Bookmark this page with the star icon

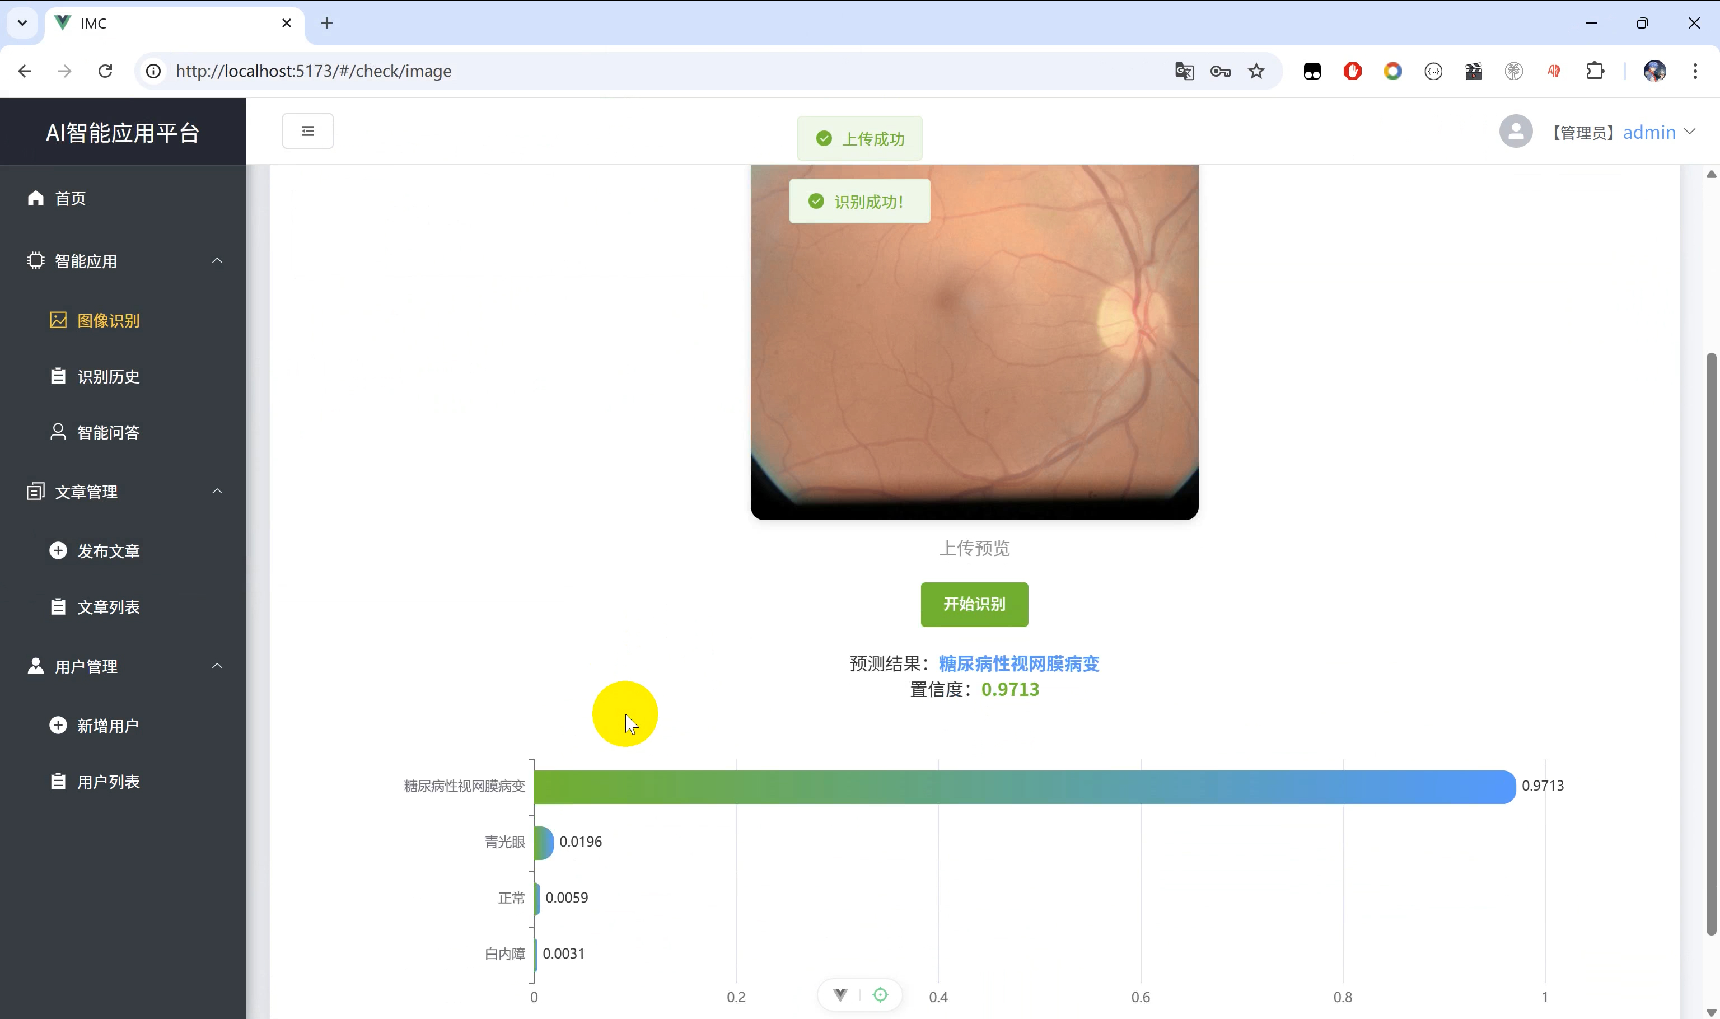click(x=1256, y=72)
